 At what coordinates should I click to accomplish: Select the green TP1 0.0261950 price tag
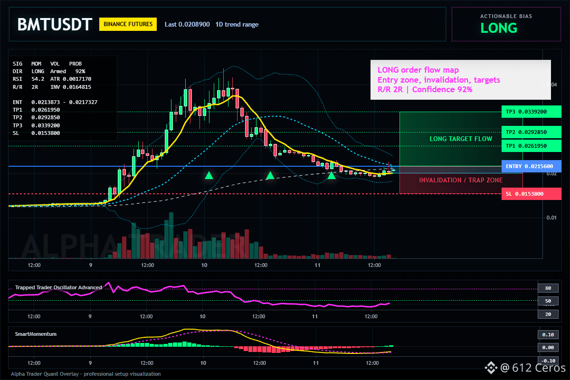[532, 146]
